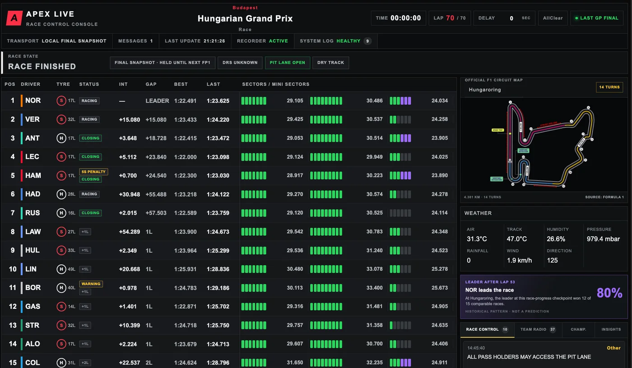This screenshot has height=368, width=632.
Task: Click the DRS Unknown chip
Action: click(240, 63)
